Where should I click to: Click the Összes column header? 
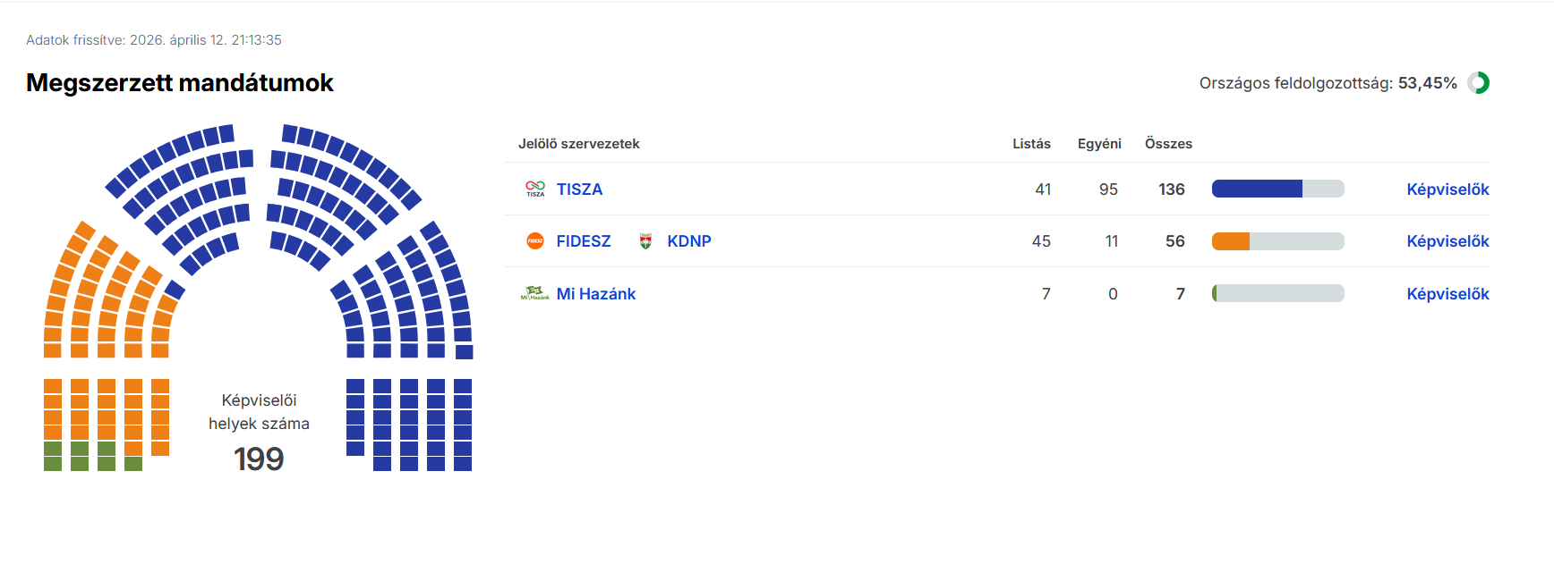click(1168, 144)
